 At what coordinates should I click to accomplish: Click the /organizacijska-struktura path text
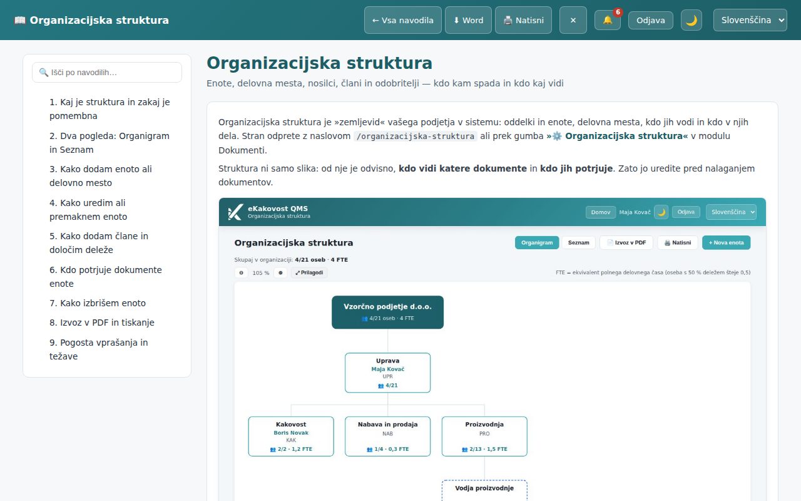(416, 137)
